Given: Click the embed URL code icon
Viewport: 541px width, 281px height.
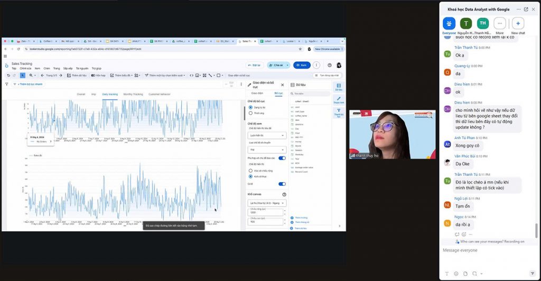Looking at the screenshot, I should point(191,75).
